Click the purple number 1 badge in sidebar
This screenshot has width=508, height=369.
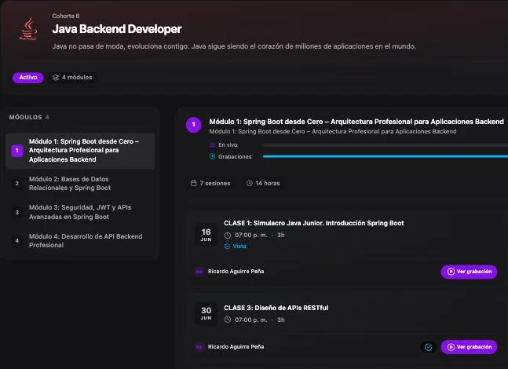(x=17, y=151)
